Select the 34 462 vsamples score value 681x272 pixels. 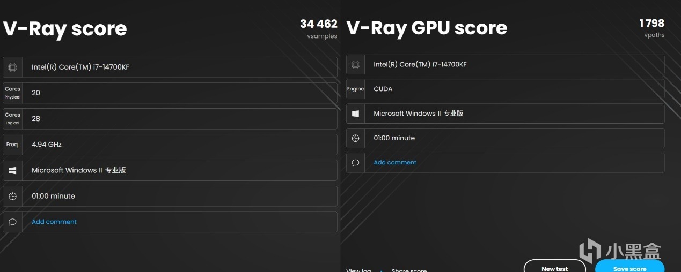click(319, 24)
